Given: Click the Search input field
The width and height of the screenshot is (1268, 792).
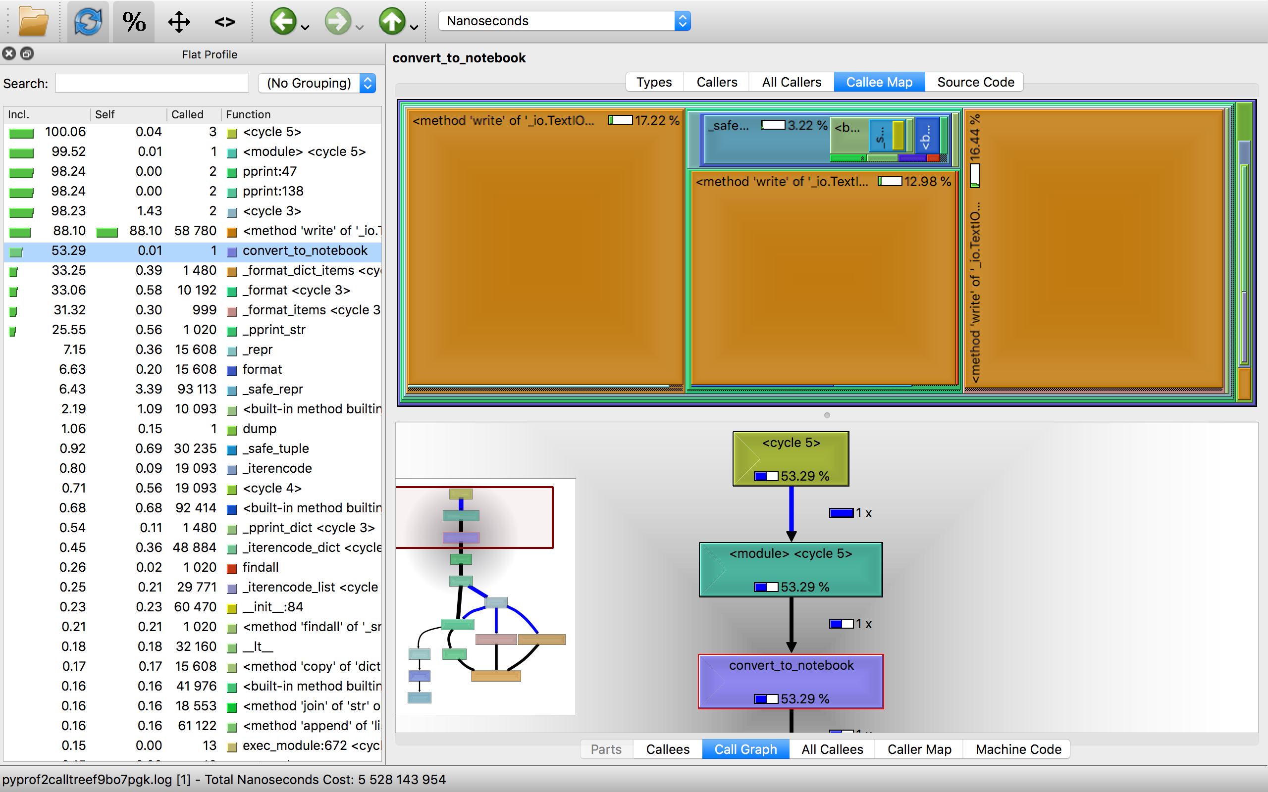Looking at the screenshot, I should pos(152,83).
